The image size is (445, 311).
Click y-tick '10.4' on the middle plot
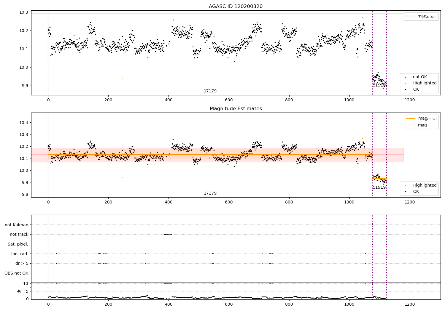pyautogui.click(x=24, y=123)
